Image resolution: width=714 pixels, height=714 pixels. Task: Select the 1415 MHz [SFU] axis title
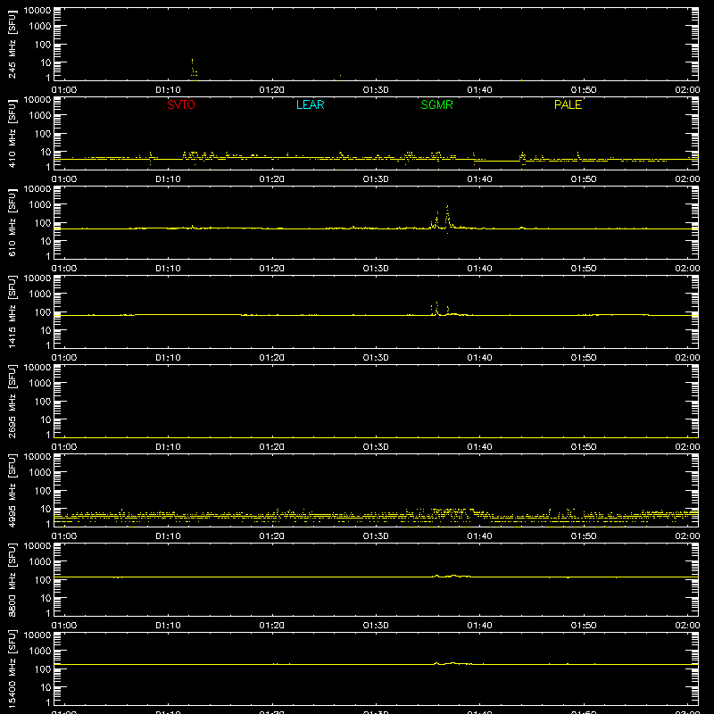tap(12, 312)
